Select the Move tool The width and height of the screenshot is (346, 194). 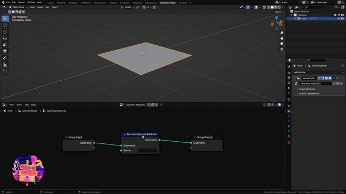pyautogui.click(x=5, y=32)
